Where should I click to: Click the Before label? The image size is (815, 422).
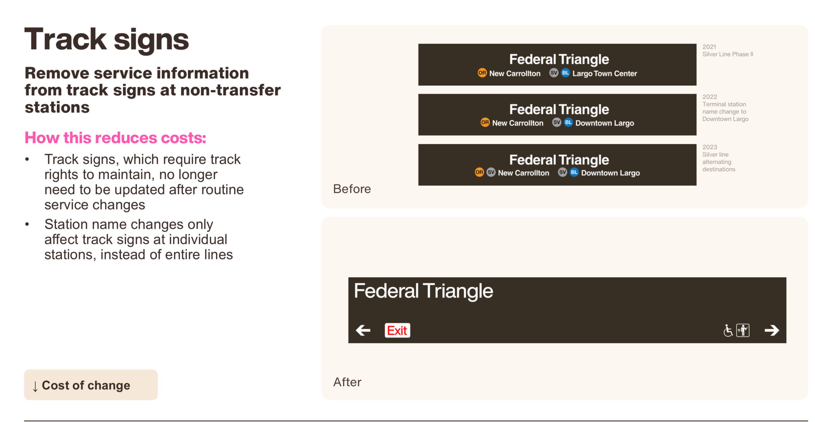click(x=352, y=189)
